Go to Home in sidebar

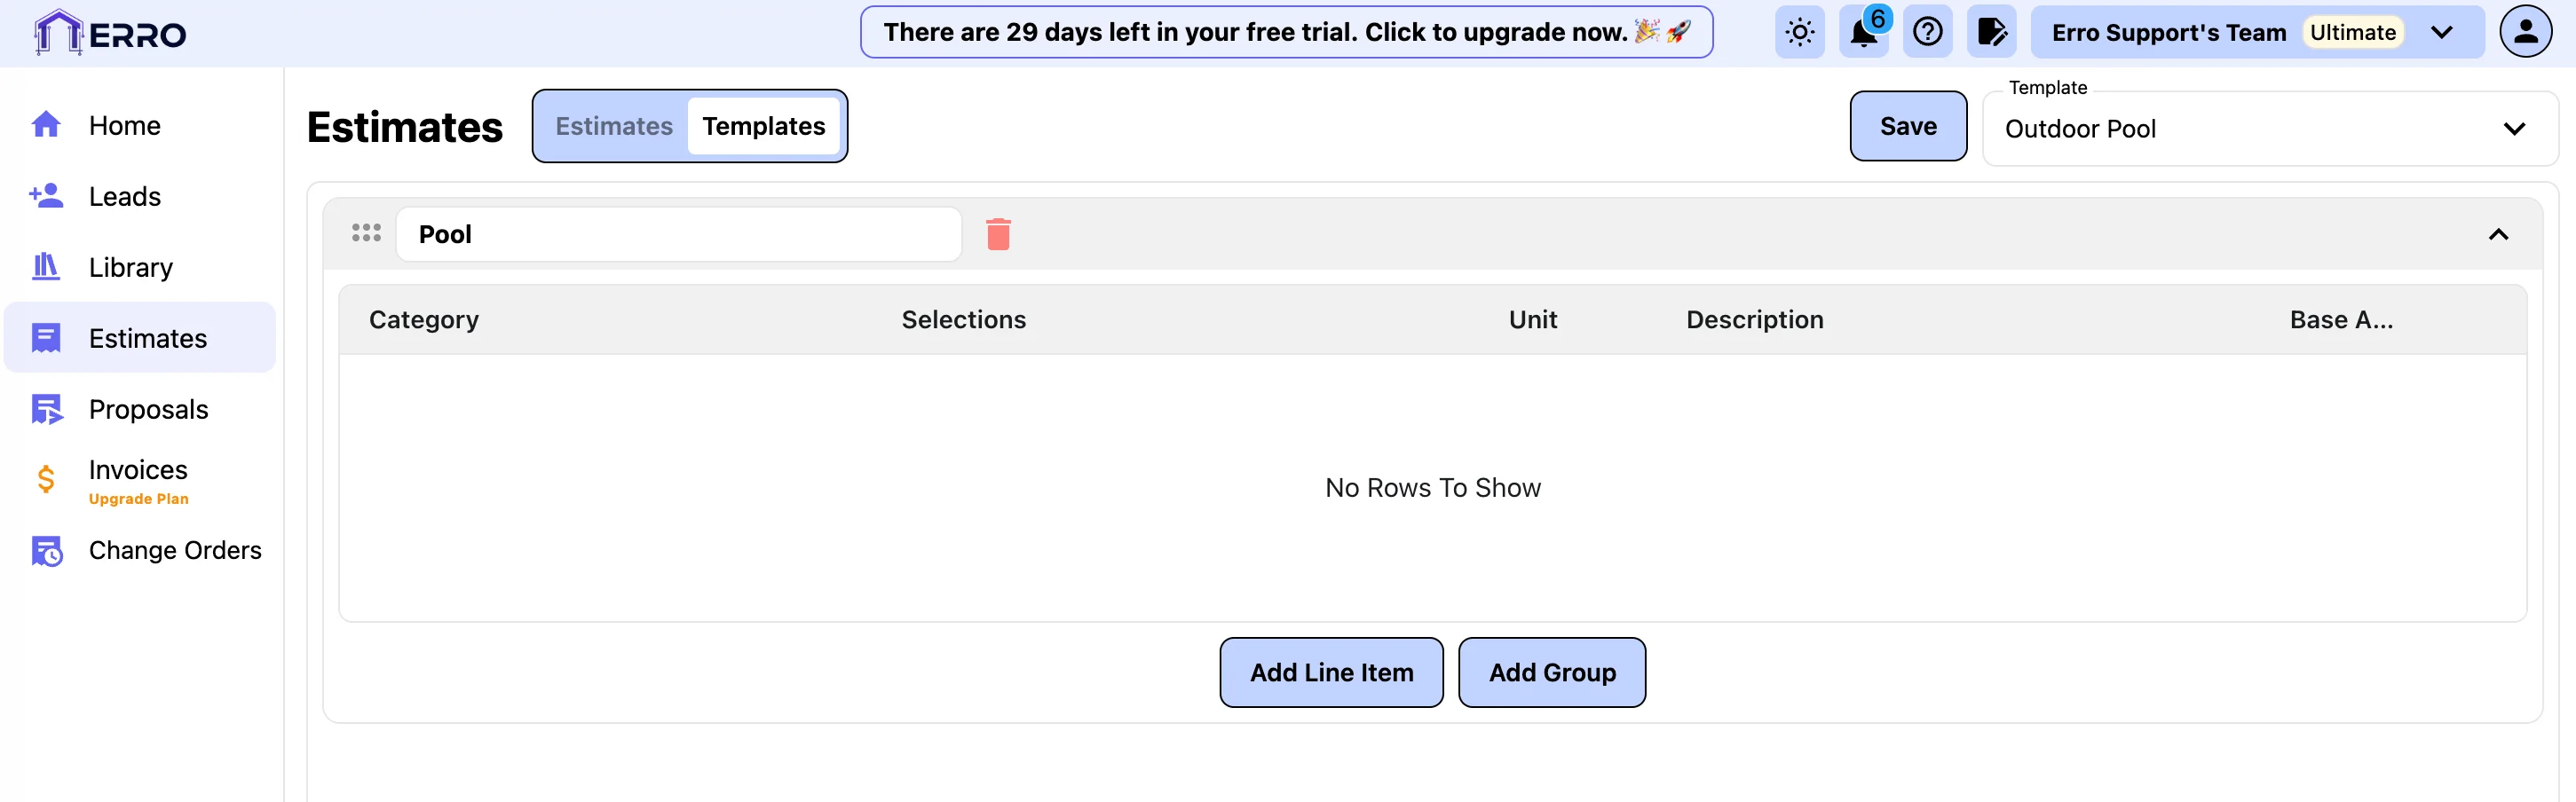[124, 126]
